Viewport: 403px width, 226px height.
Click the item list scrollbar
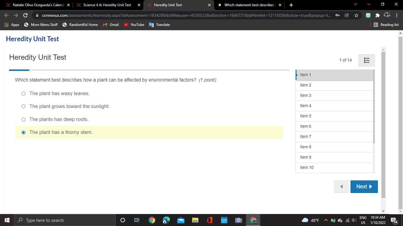pyautogui.click(x=374, y=107)
